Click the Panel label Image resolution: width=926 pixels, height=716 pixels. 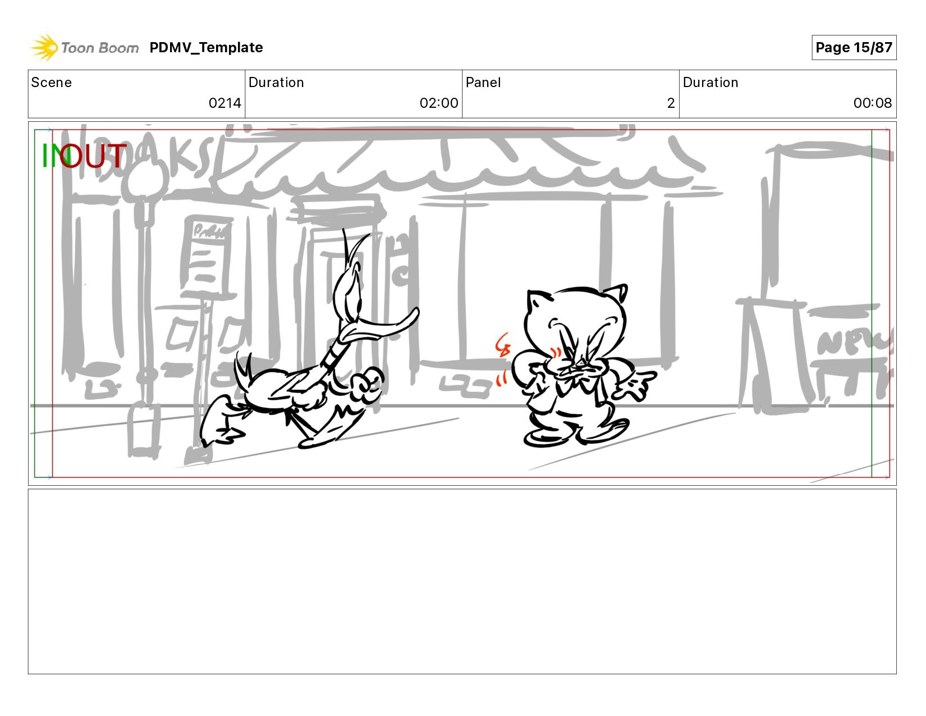(x=483, y=83)
